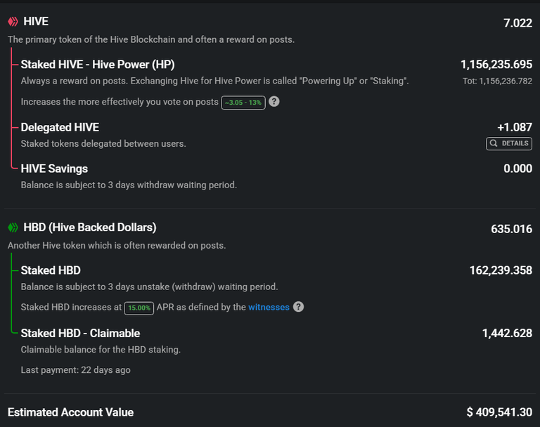The image size is (540, 427).
Task: Click the Tot: 1,156,236.782 total
Action: pyautogui.click(x=497, y=81)
